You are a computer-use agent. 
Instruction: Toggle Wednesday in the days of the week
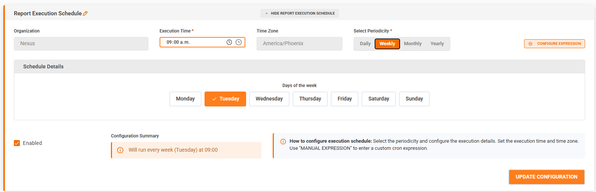(269, 99)
